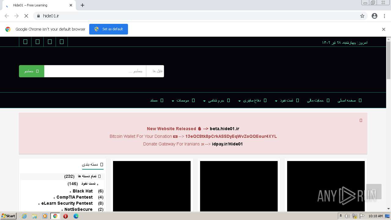This screenshot has width=391, height=220.
Task: Go to صفحه اصلی home menu item
Action: [x=349, y=101]
